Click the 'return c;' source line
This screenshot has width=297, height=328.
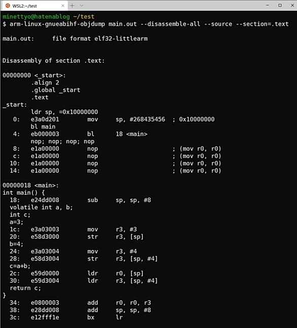[25, 288]
